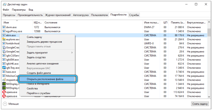Click the mspaint process icon
Screen dimensions: 212x110
(x=4, y=80)
